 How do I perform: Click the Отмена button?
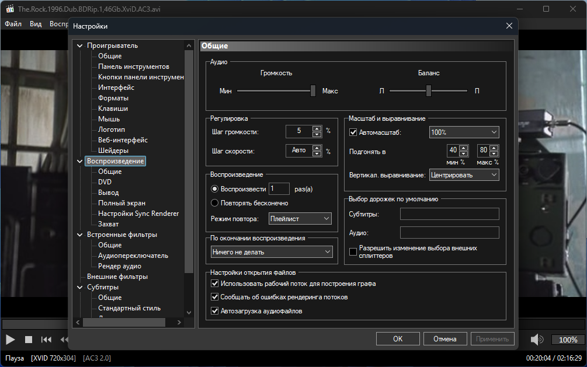[x=444, y=338]
